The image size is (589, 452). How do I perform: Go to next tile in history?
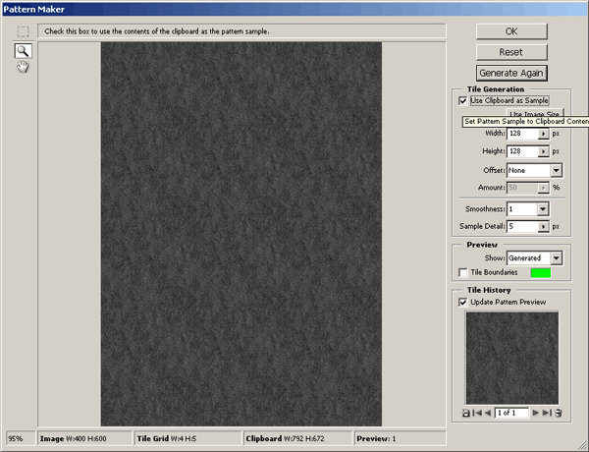click(x=535, y=413)
